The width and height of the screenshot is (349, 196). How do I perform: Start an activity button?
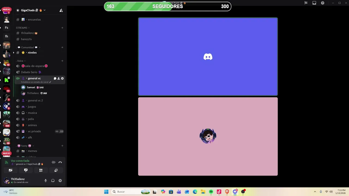point(41,170)
